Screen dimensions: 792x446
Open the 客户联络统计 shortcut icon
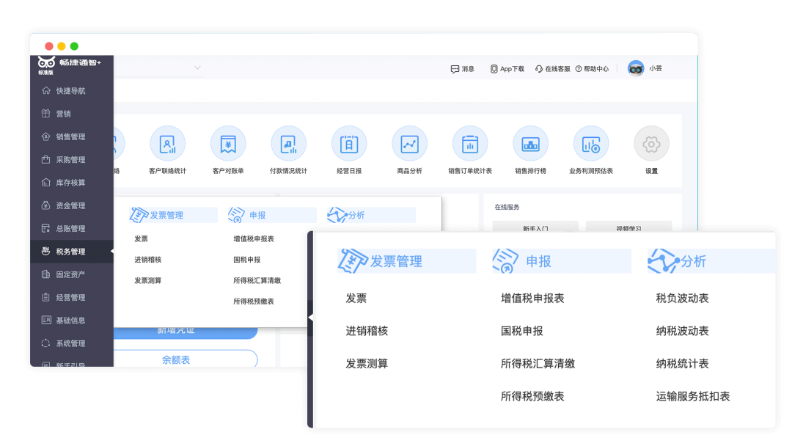click(x=167, y=144)
